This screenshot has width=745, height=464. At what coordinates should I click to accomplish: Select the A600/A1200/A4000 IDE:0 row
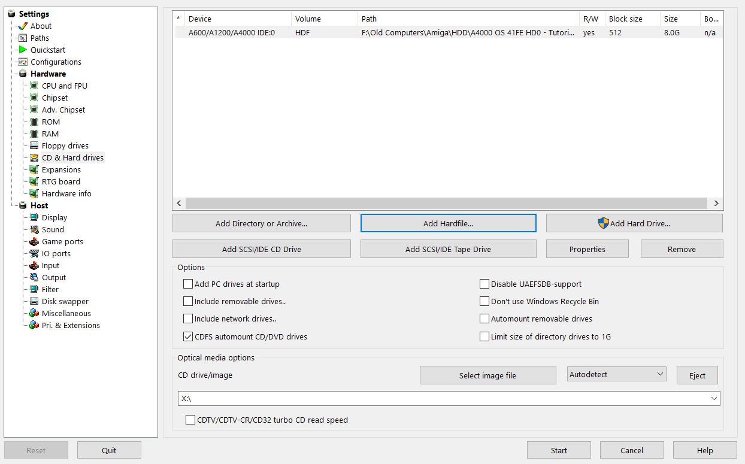448,33
